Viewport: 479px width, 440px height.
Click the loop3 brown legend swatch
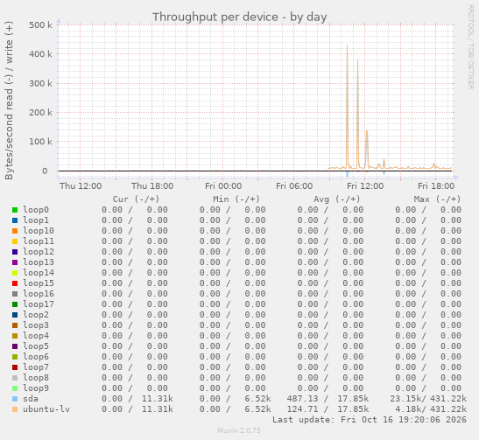pos(15,325)
